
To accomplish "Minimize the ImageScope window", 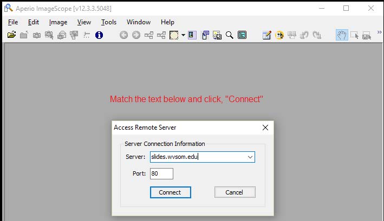I will point(322,8).
